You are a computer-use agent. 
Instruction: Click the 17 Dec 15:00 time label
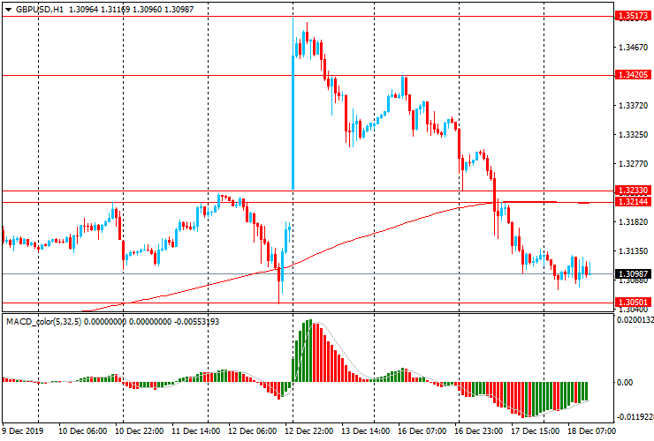536,430
